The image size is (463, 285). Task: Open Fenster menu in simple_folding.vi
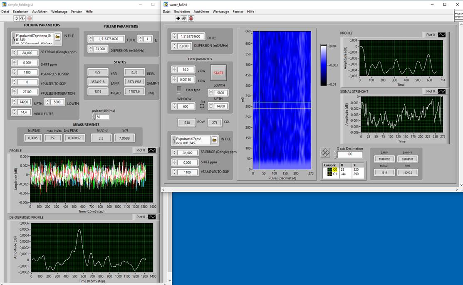click(77, 12)
